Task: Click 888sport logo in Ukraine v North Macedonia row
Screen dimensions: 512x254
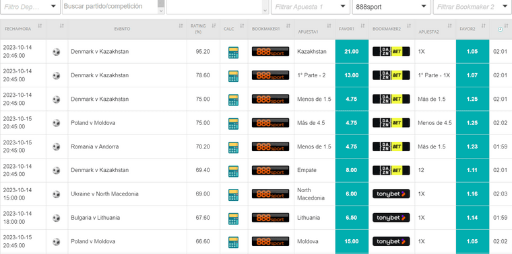Action: pos(270,194)
